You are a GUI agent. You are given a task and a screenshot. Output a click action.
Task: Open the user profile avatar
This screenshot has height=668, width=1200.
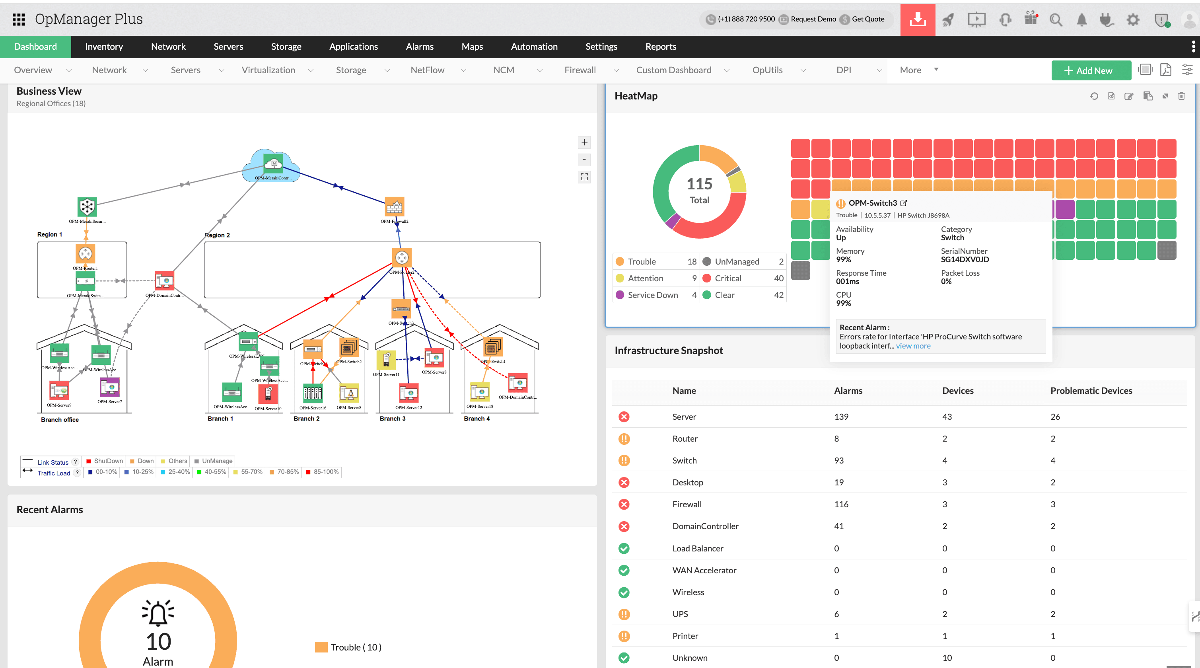(1189, 20)
